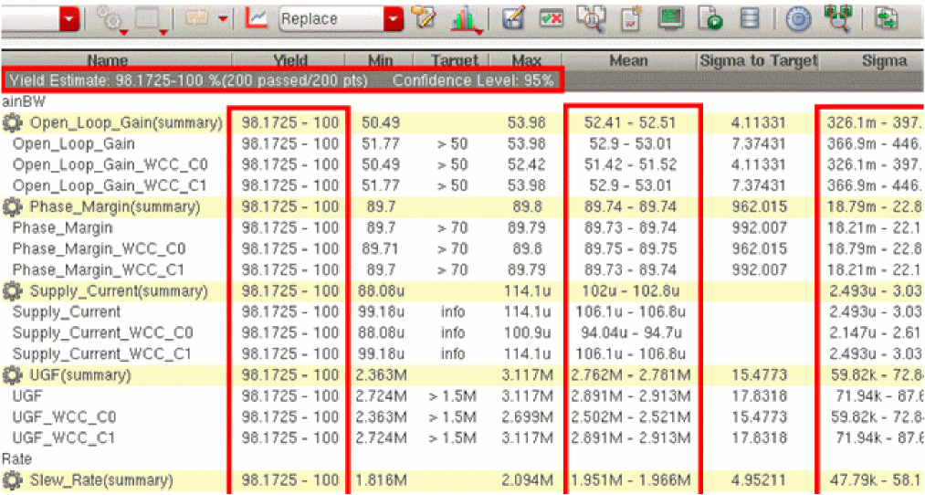The image size is (925, 495).
Task: Select the Slew_Rate(summary) row
Action: pos(462,480)
